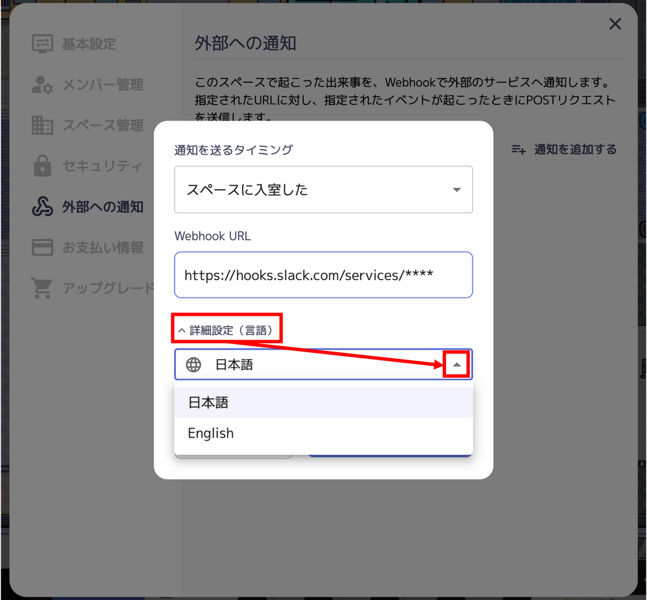Click the アップグレード shopping cart icon
Image resolution: width=647 pixels, height=600 pixels.
pyautogui.click(x=42, y=288)
